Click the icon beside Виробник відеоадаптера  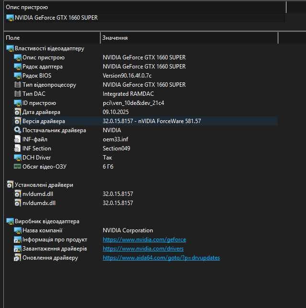[x=10, y=221]
